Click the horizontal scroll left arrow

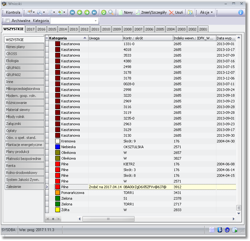click(x=80, y=219)
